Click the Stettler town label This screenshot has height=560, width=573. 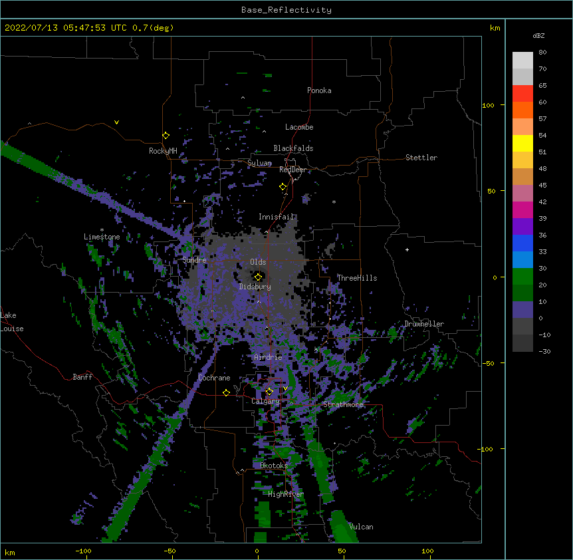coord(421,158)
